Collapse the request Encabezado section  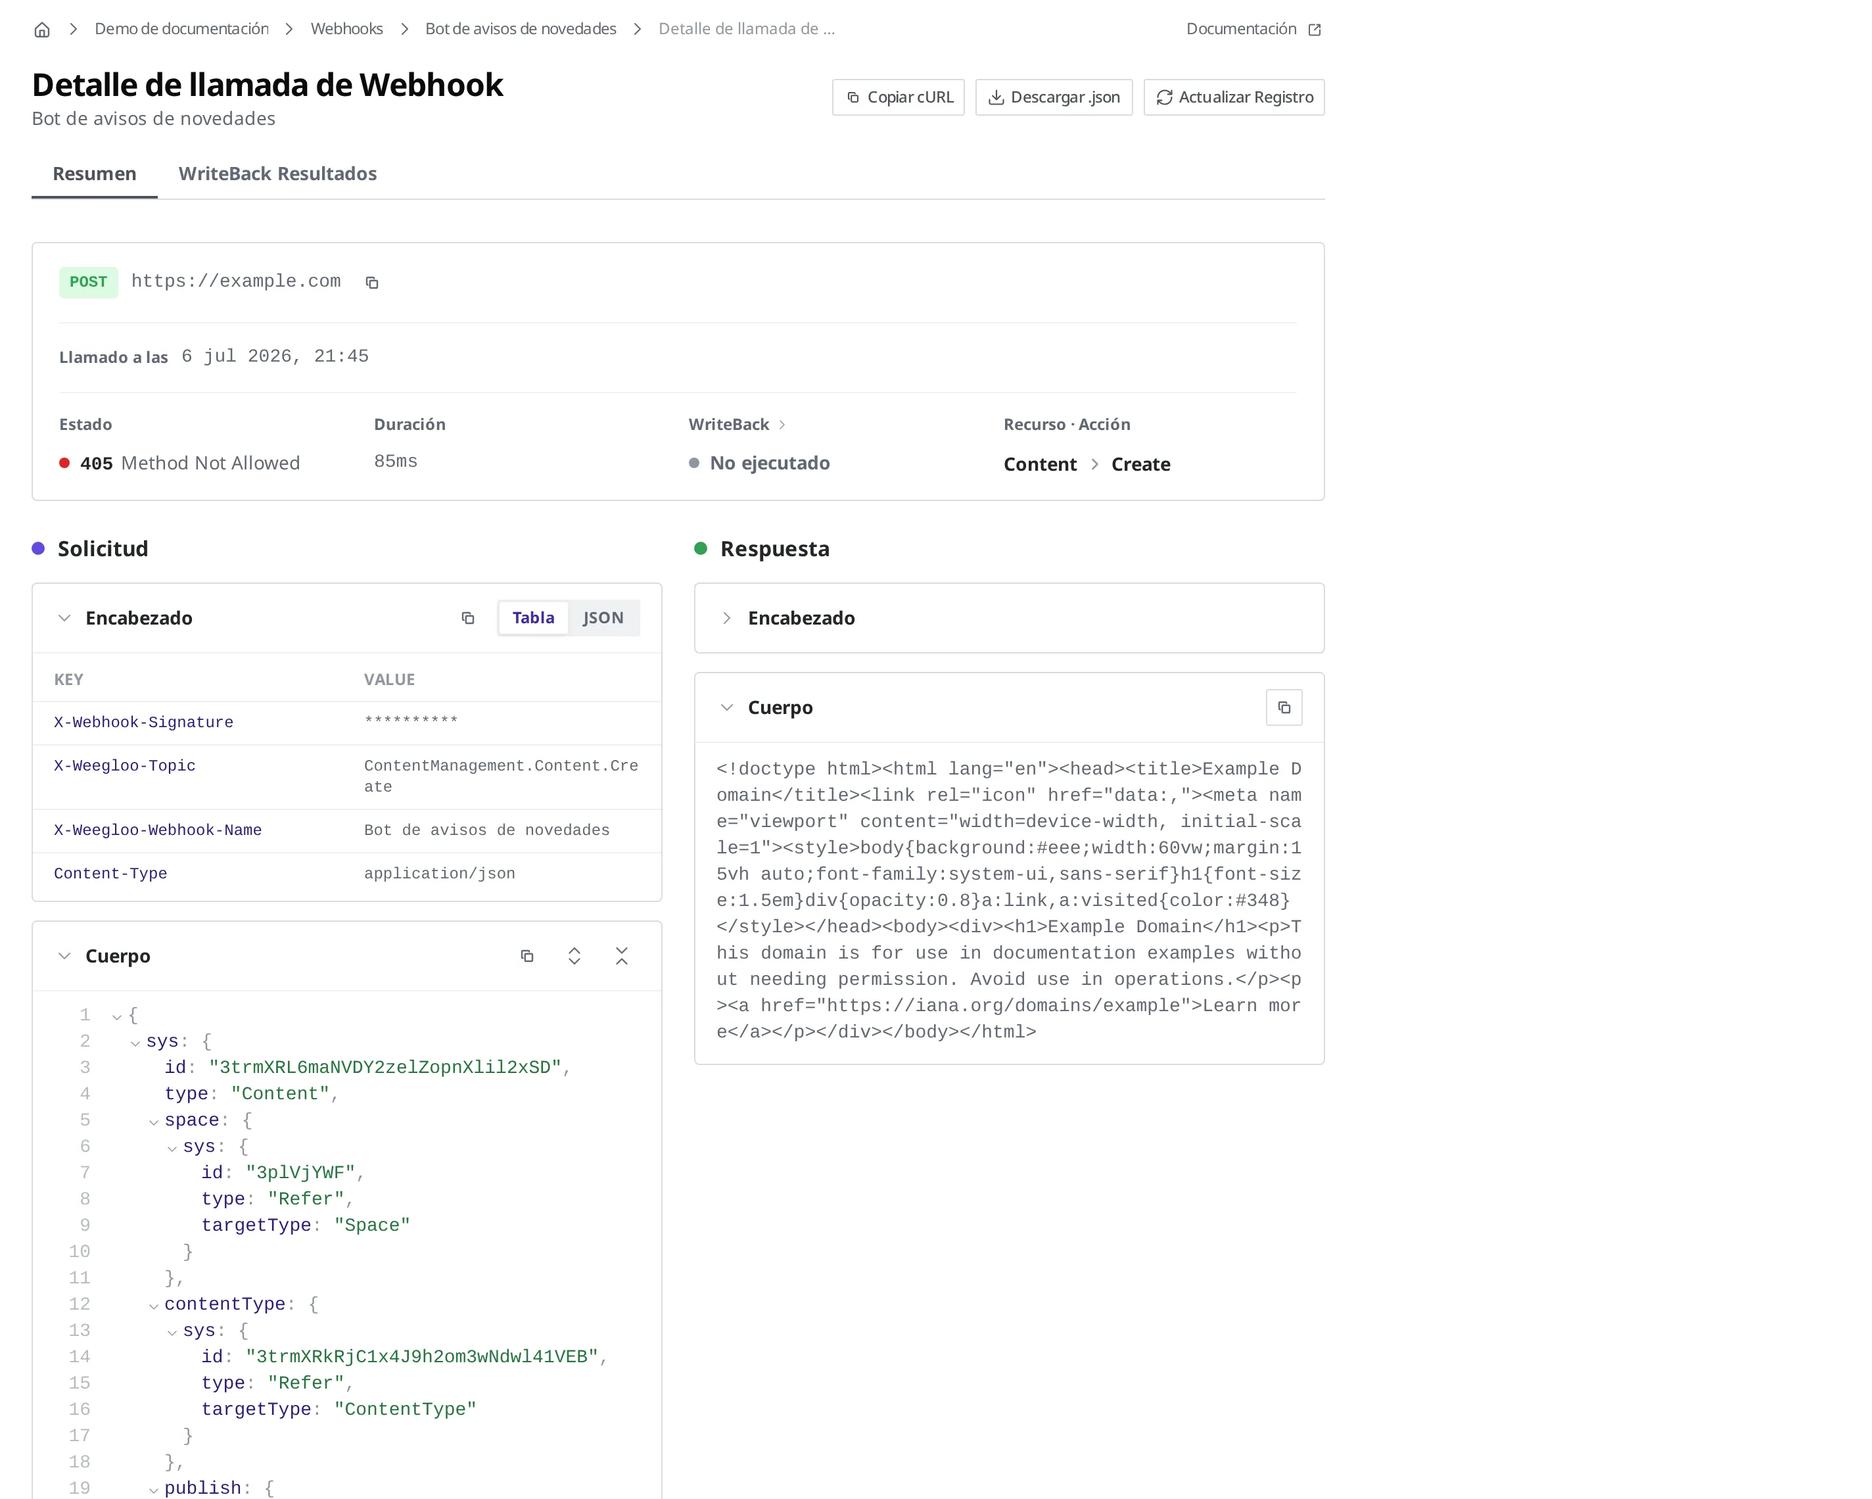[64, 619]
